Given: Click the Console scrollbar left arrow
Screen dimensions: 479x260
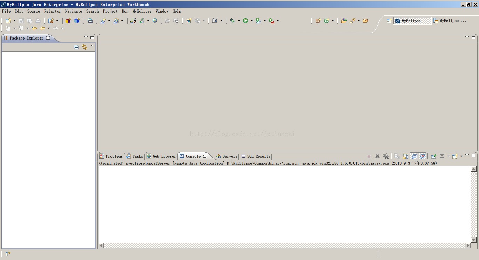Looking at the screenshot, I should click(101, 246).
